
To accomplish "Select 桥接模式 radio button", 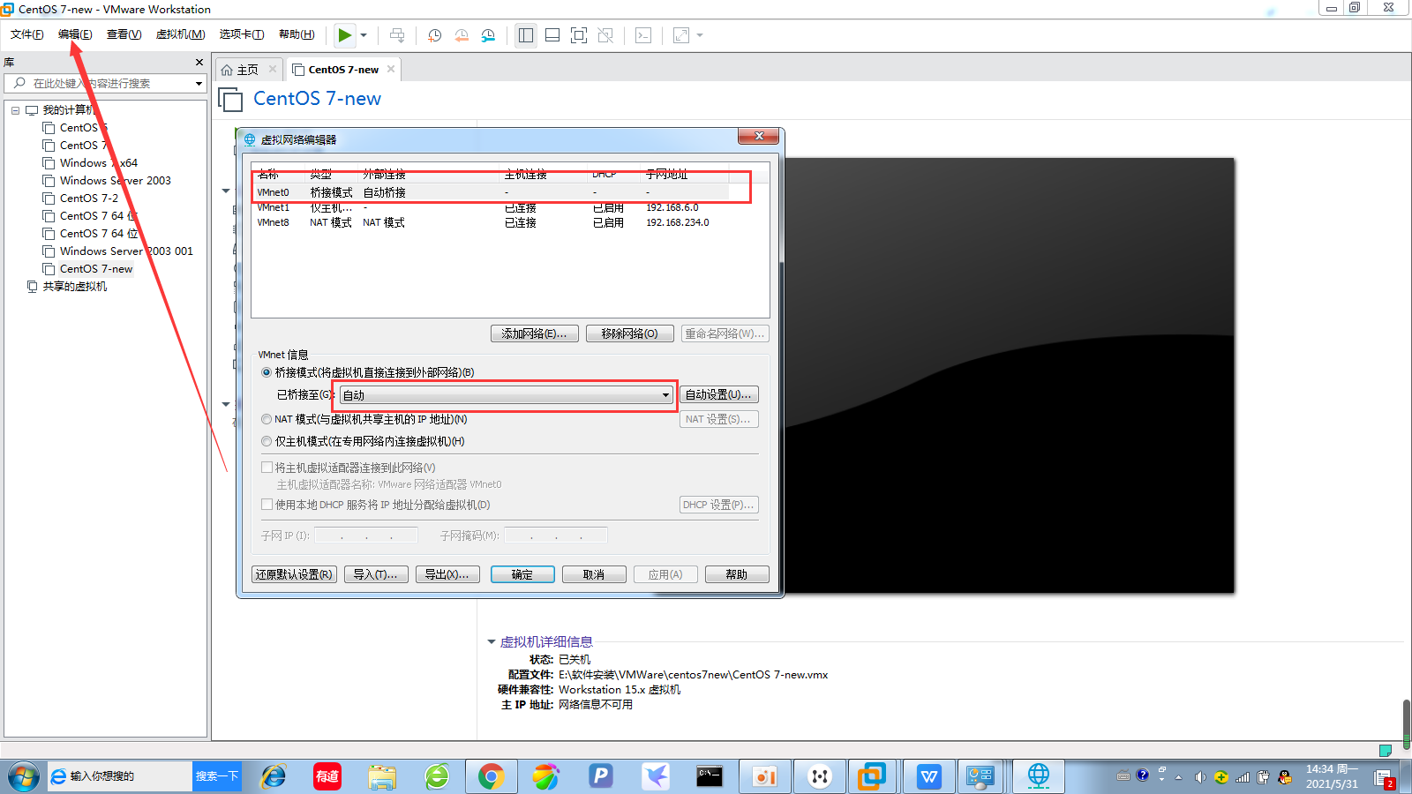I will pos(267,372).
